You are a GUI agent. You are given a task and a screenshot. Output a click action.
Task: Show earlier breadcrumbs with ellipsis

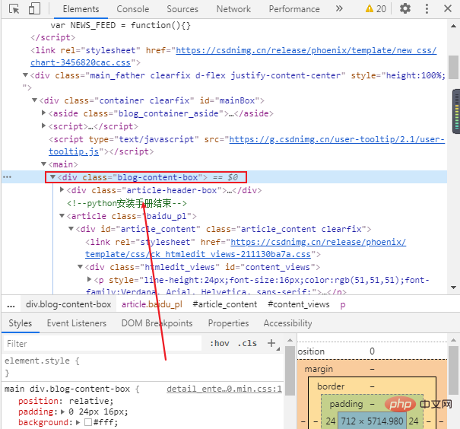point(11,305)
